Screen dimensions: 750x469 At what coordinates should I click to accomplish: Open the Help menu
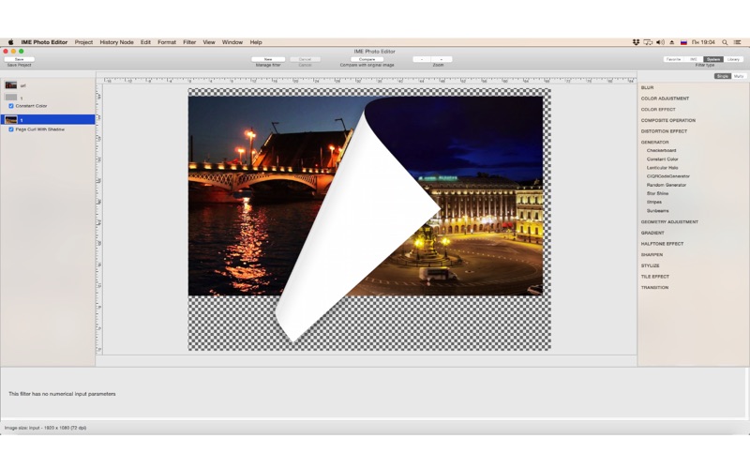point(256,42)
